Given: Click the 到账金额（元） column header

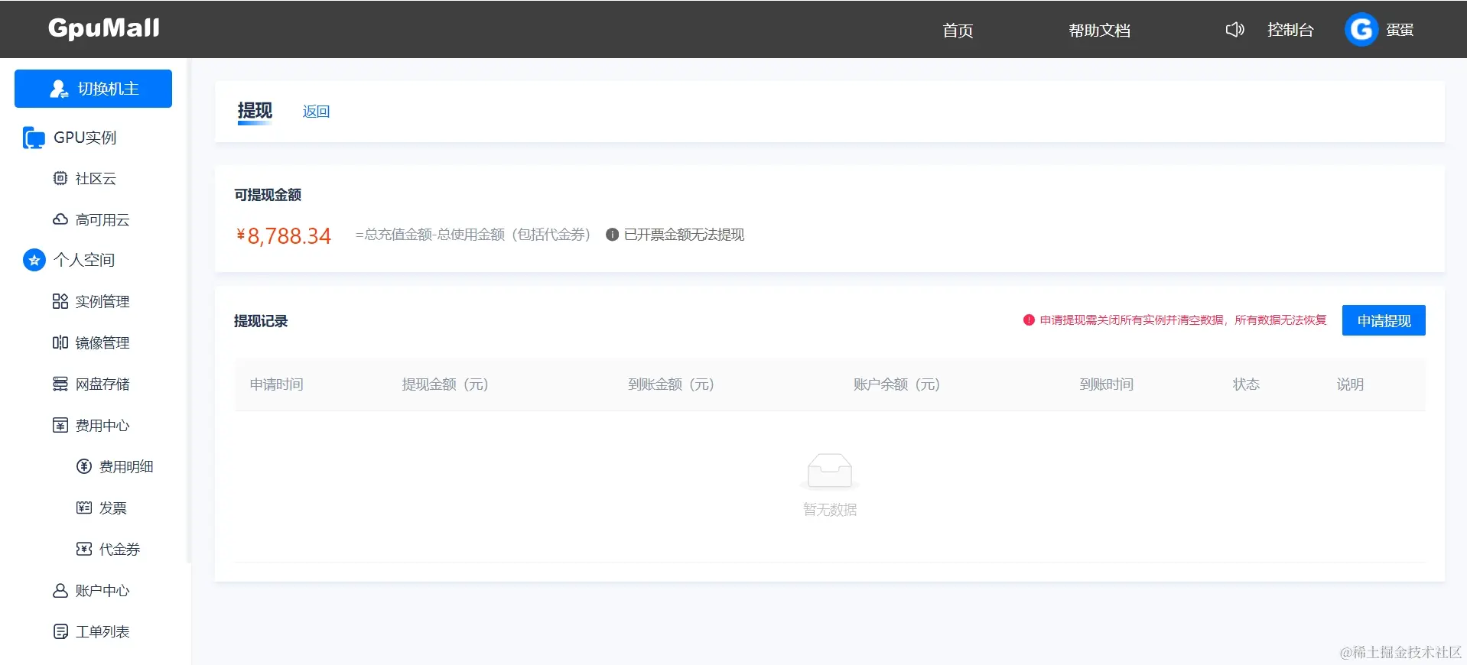Looking at the screenshot, I should click(671, 384).
